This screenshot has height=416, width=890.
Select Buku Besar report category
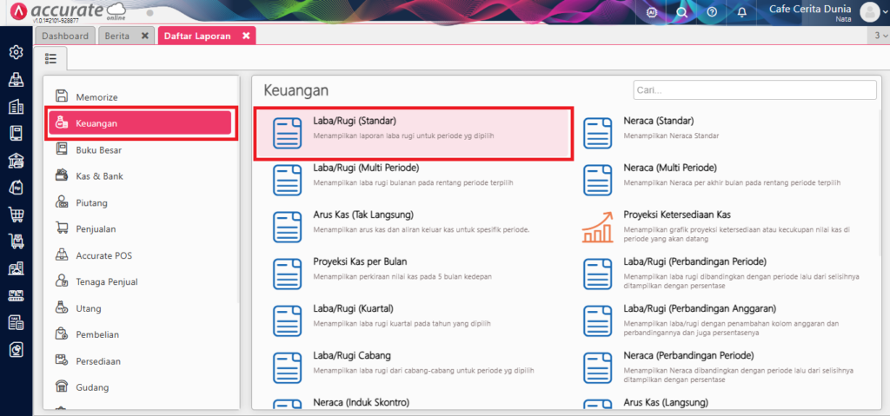click(97, 149)
